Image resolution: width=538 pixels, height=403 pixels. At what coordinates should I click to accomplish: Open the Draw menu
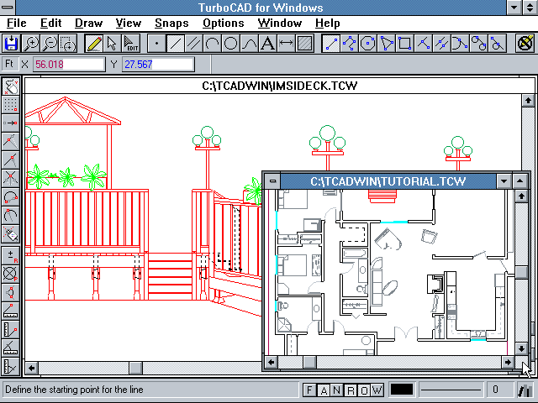click(88, 23)
